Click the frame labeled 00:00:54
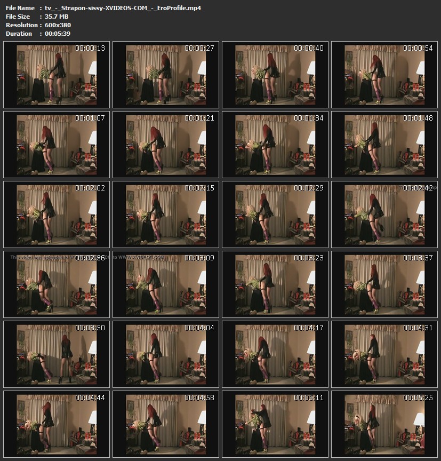 point(384,75)
